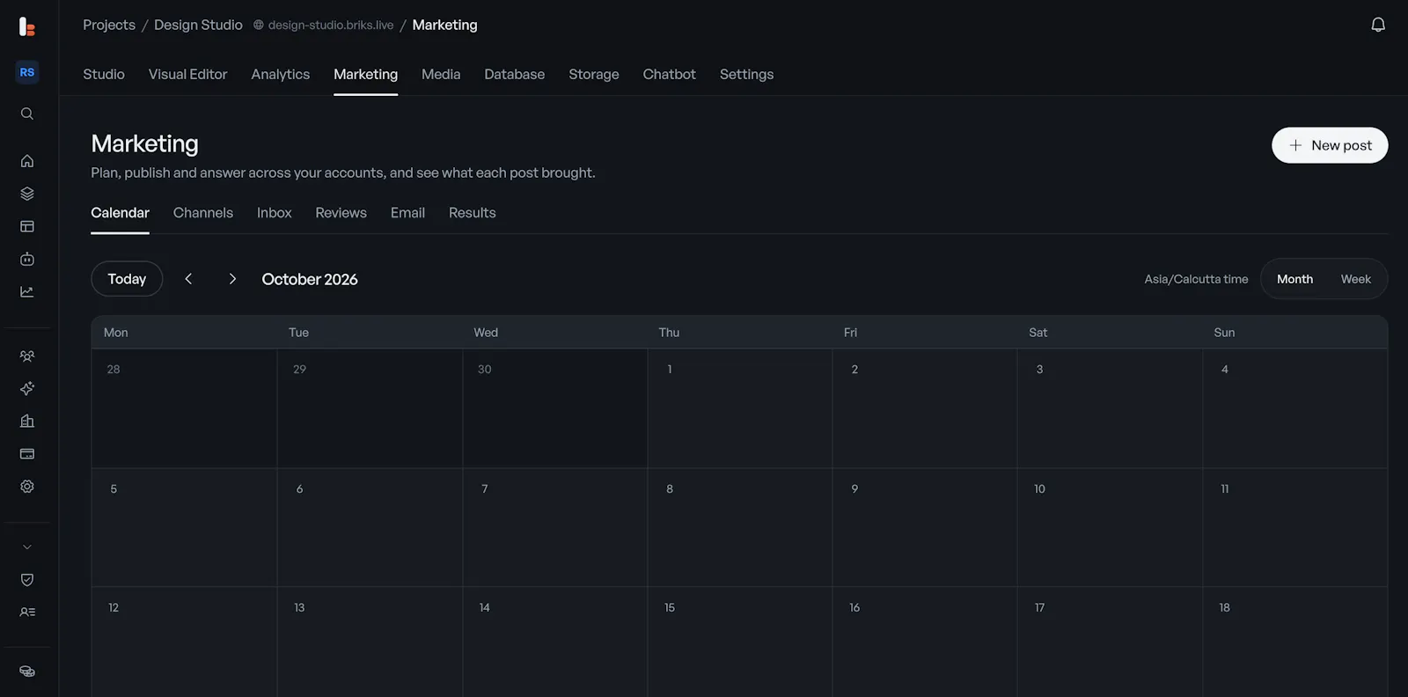Screen dimensions: 1408x697
Task: Open the team people group sidebar icon
Action: coord(27,356)
